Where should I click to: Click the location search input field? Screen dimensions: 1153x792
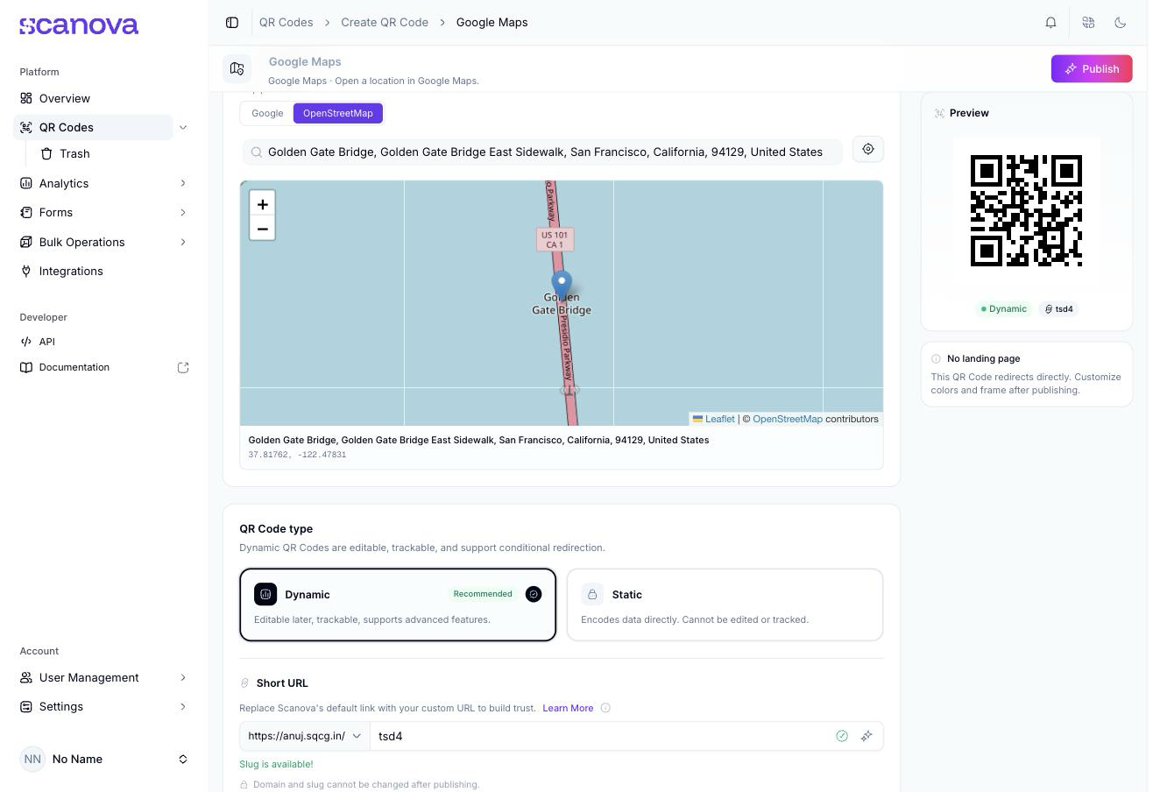[542, 152]
